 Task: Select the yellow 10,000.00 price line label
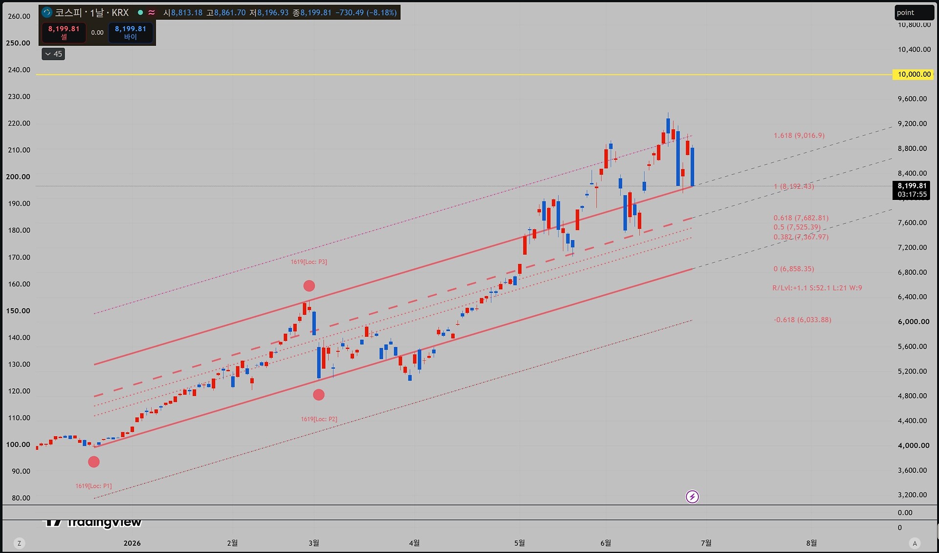(913, 74)
